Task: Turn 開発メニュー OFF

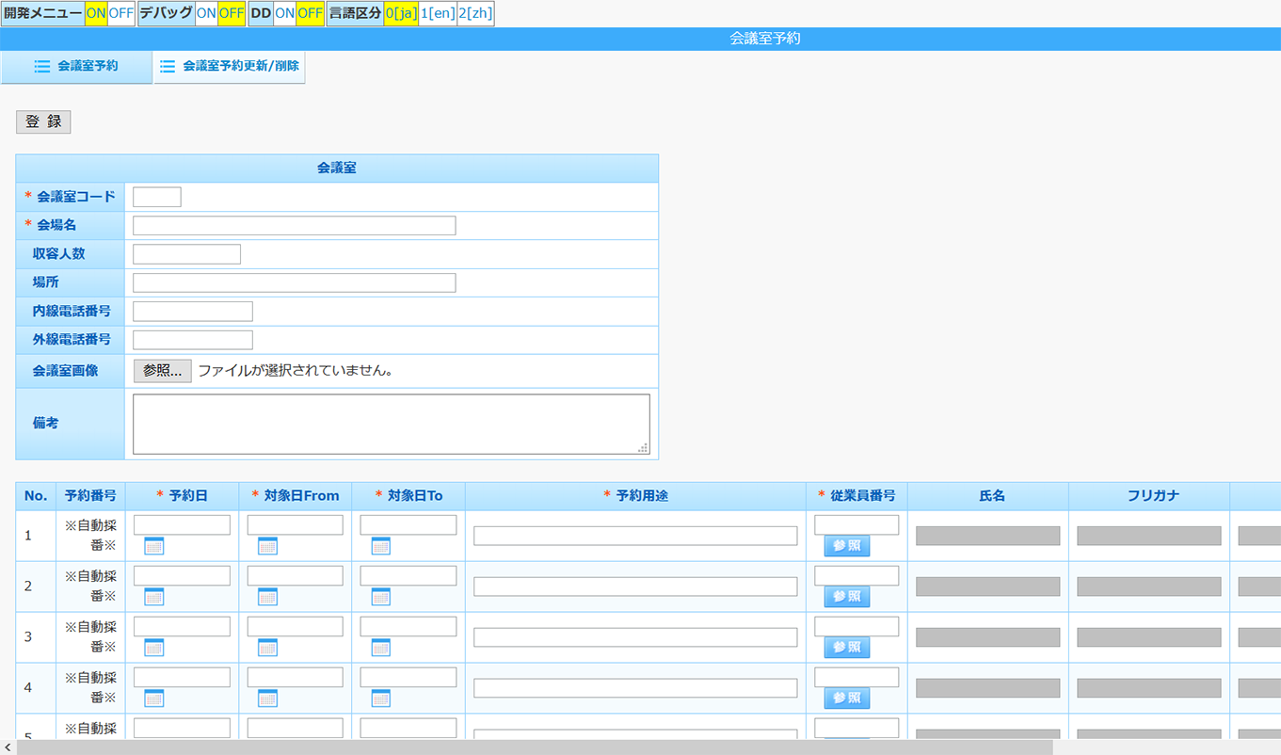Action: click(121, 13)
